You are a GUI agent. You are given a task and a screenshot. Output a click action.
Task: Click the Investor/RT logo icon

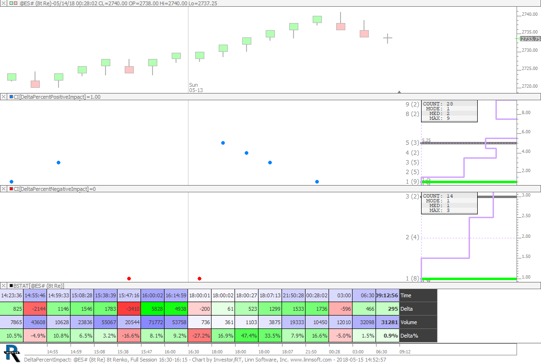[x=12, y=352]
